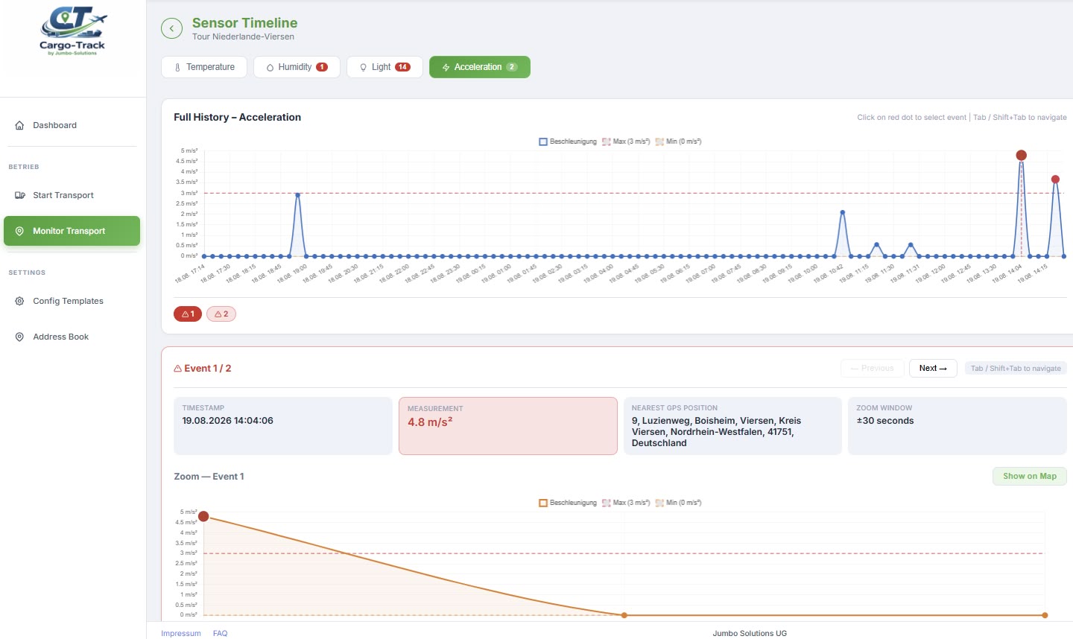Click the Next event button
Viewport: 1073px width, 639px height.
point(933,368)
